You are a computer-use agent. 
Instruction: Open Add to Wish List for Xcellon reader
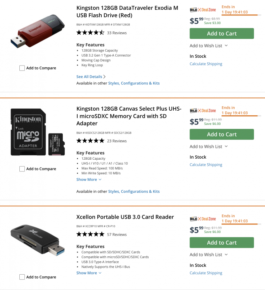tap(209, 255)
